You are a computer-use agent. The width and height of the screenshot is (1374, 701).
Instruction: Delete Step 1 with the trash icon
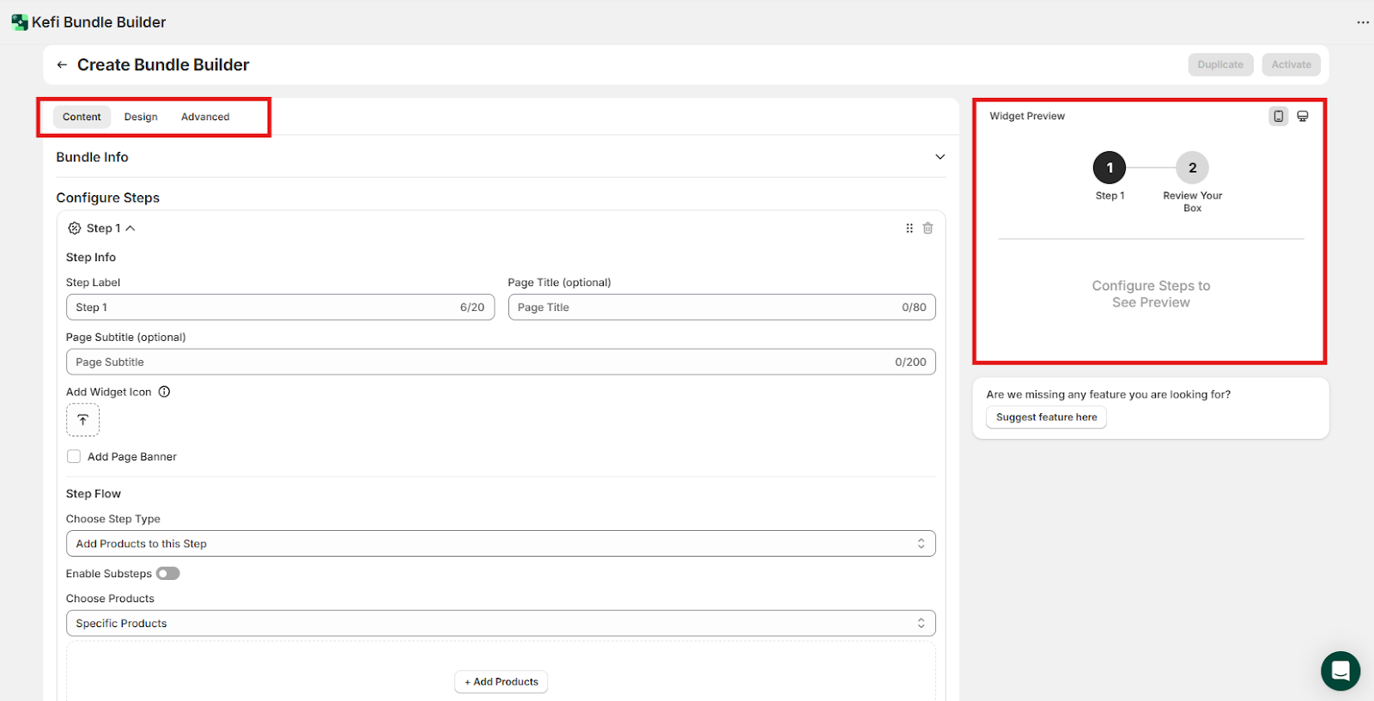(927, 229)
